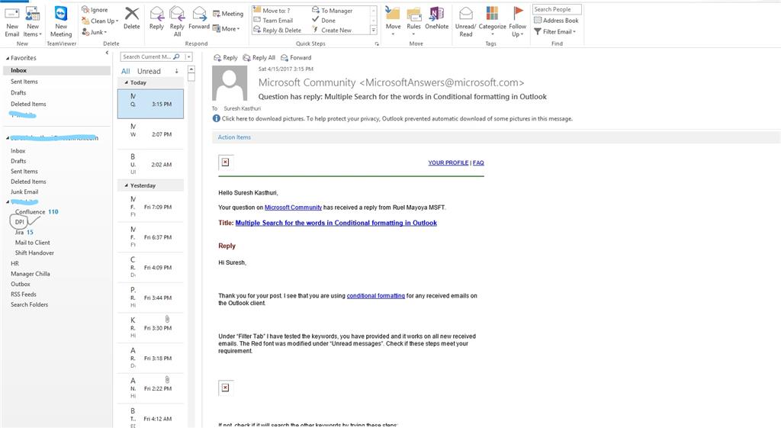
Task: Delete the selected message
Action: coord(131,18)
